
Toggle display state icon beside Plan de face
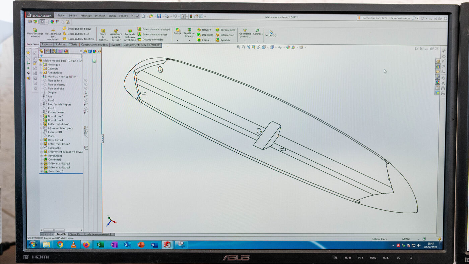point(85,81)
